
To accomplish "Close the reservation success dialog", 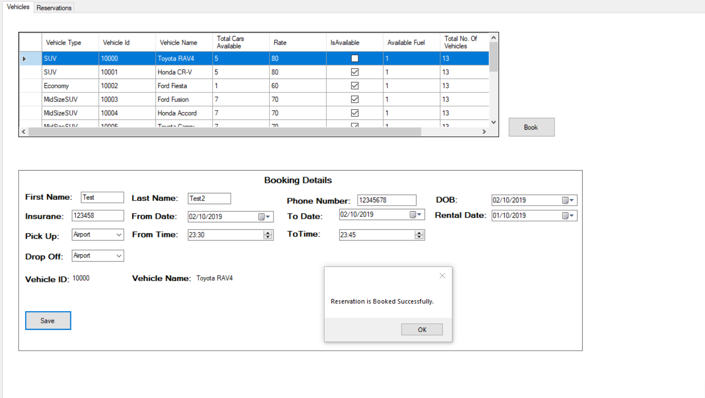I will point(442,276).
